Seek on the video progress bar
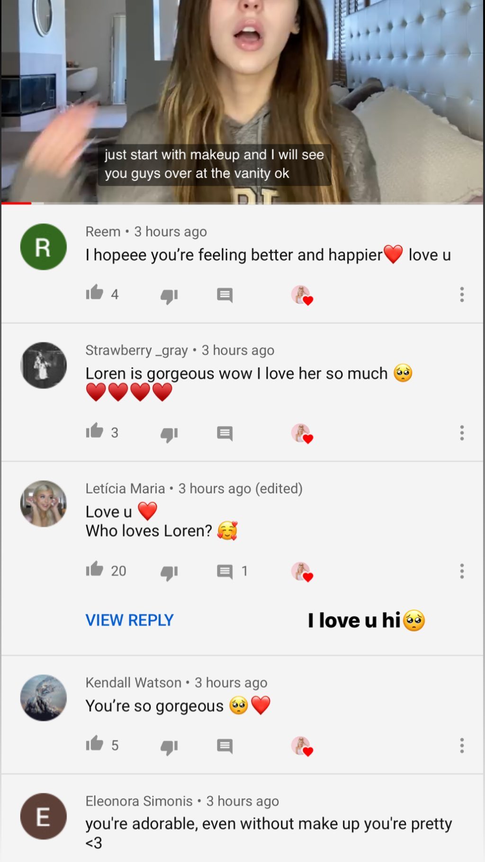485x862 pixels. click(x=242, y=203)
